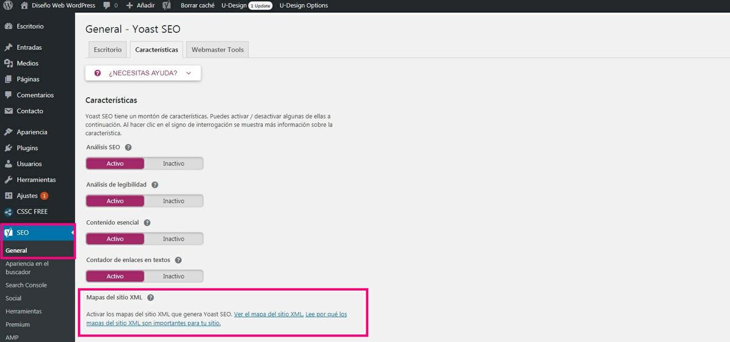Viewport: 730px width, 342px height.
Task: Open Social submenu item under SEO
Action: 13,298
